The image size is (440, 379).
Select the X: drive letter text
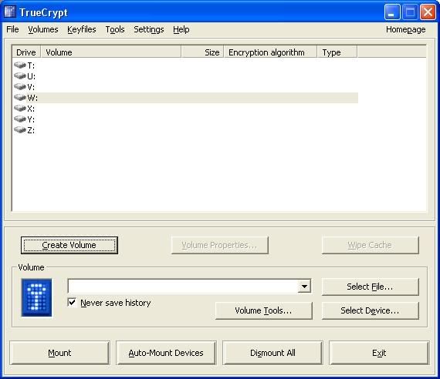tap(31, 109)
